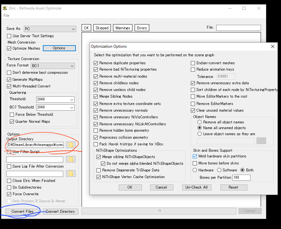Image resolution: width=281 pixels, height=229 pixels.
Task: Click the mesh Options button
Action: tap(59, 48)
